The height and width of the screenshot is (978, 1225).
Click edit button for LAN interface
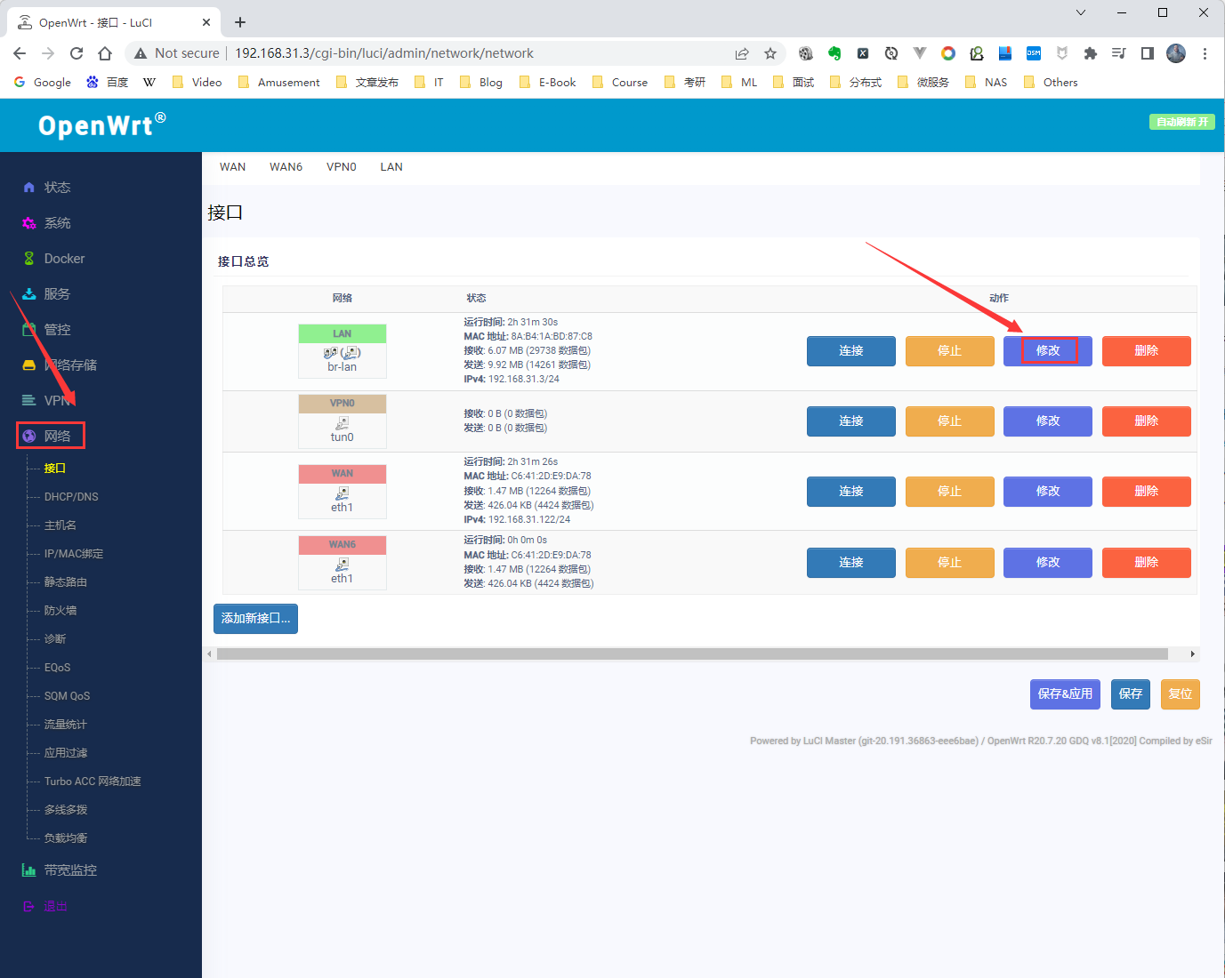tap(1047, 351)
